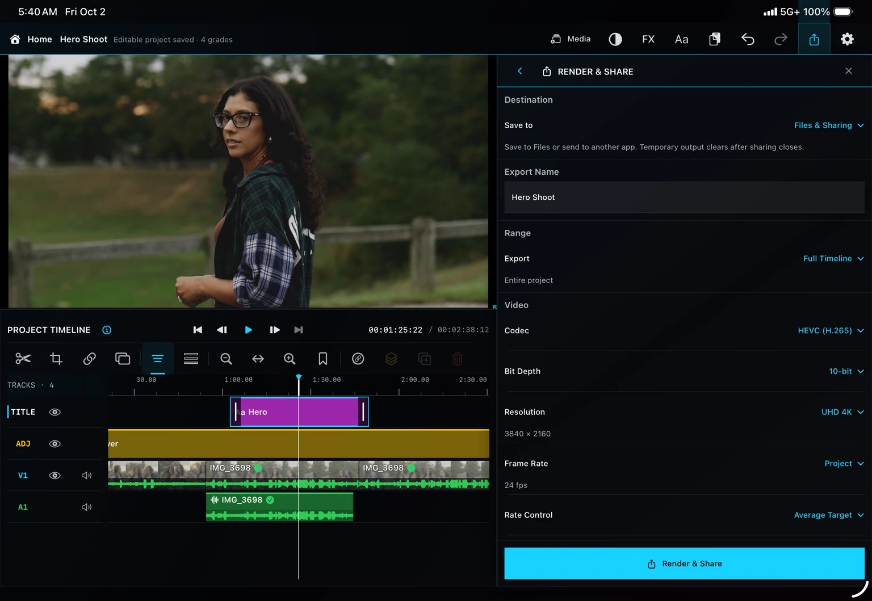Mute the V1 track audio
The image size is (872, 601).
(x=86, y=476)
